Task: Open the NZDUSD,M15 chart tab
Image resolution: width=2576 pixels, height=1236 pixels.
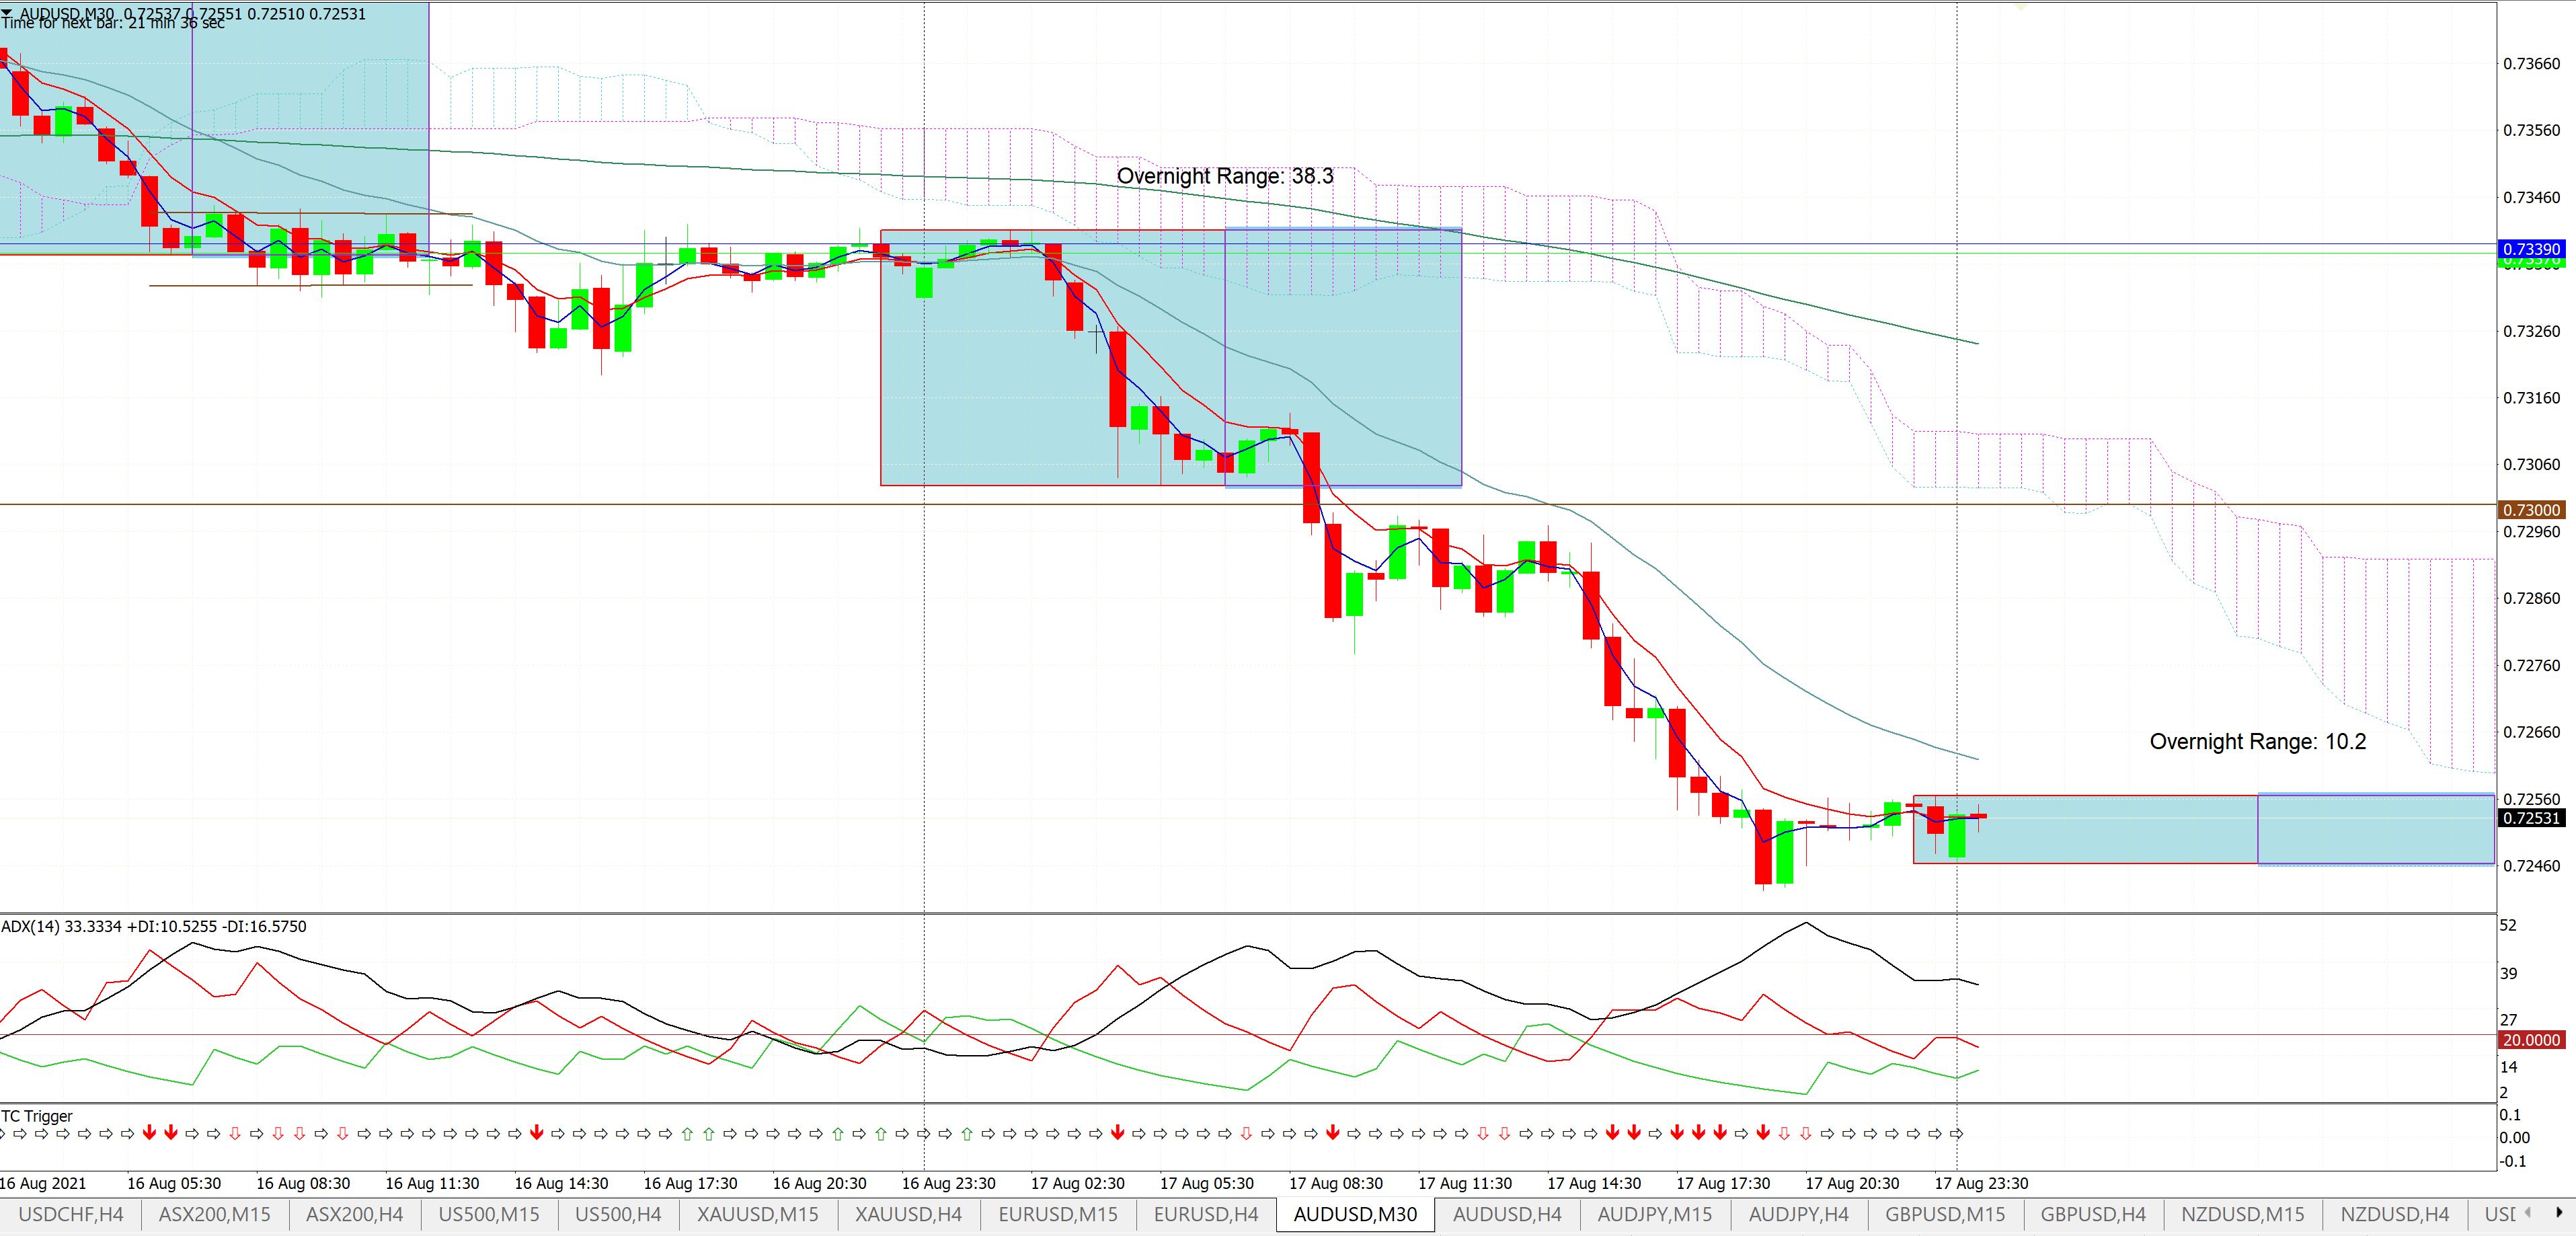Action: pos(2243,1214)
